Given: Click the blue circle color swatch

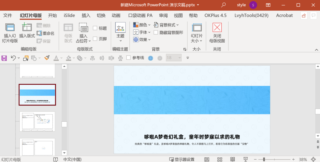Looking at the screenshot, I should 150,58.
